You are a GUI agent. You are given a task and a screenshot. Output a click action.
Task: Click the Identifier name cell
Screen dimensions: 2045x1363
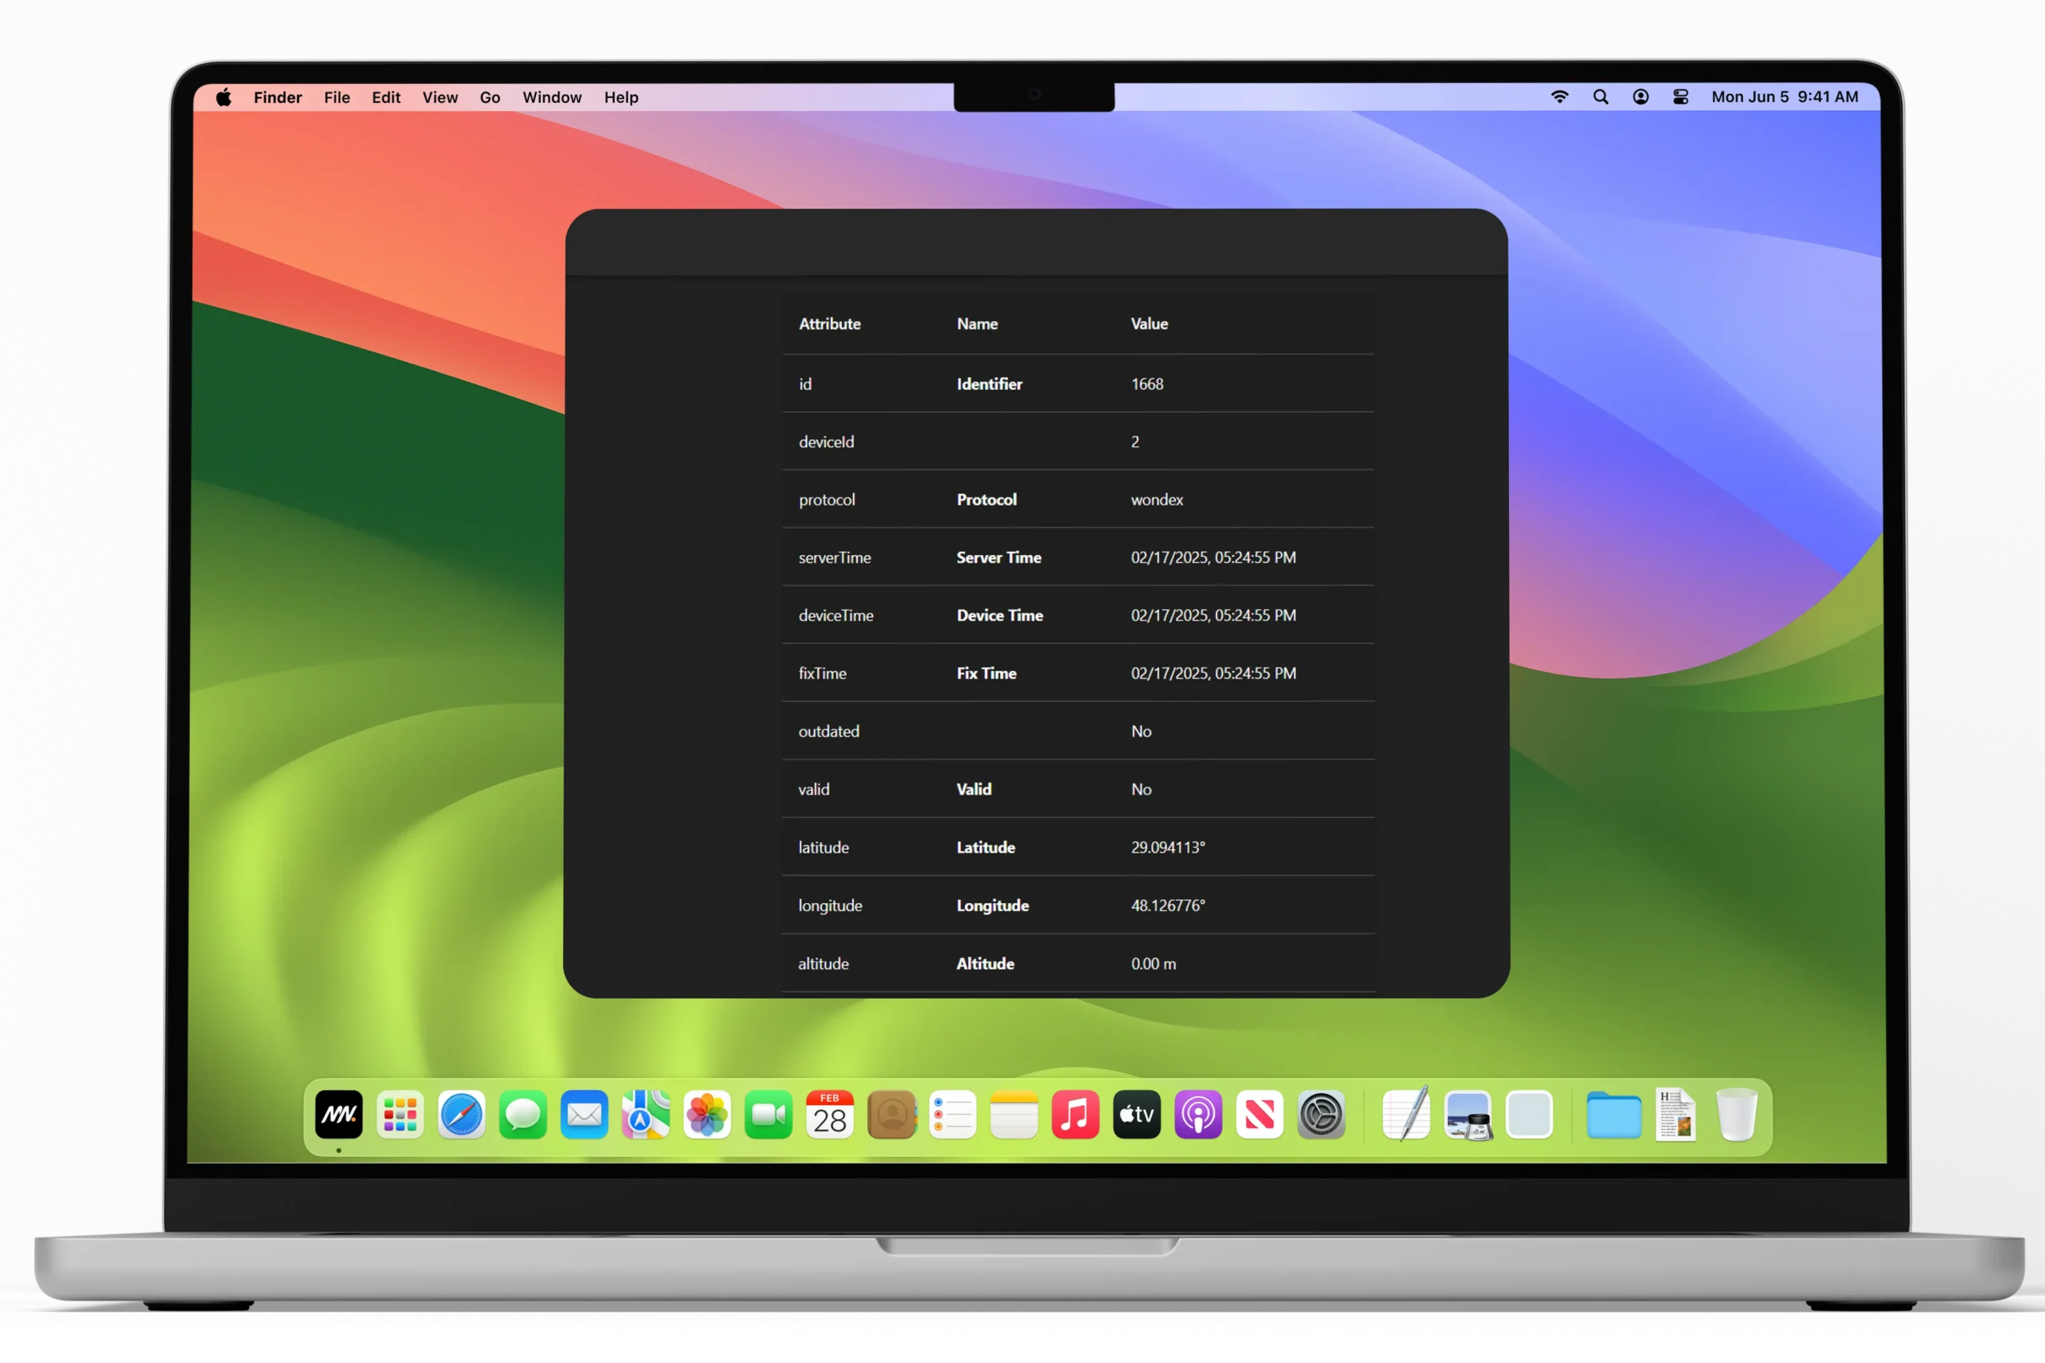(x=990, y=383)
